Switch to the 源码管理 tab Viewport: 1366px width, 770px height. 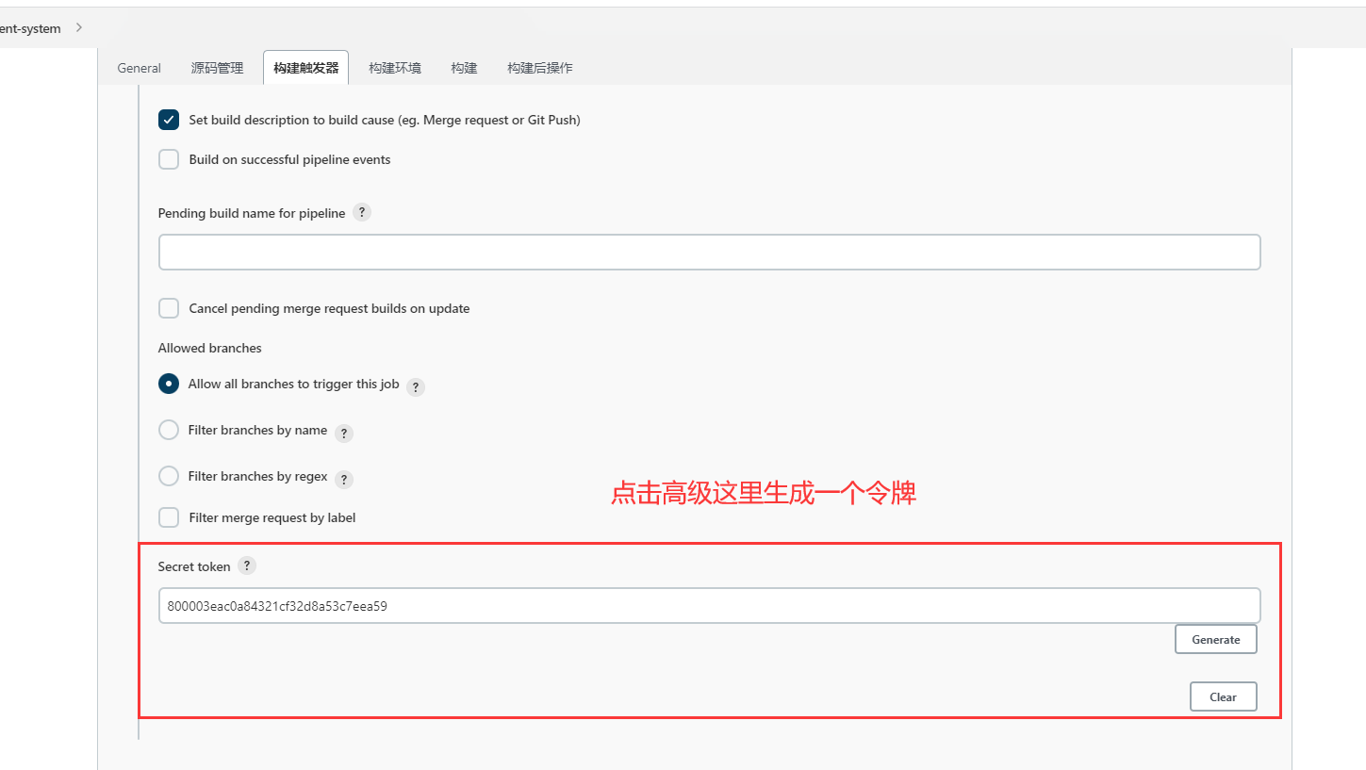click(x=217, y=68)
